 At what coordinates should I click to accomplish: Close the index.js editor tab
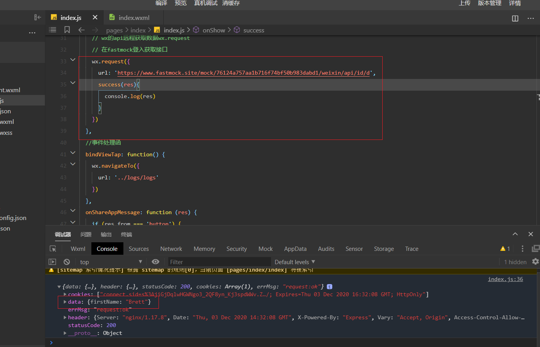tap(95, 17)
